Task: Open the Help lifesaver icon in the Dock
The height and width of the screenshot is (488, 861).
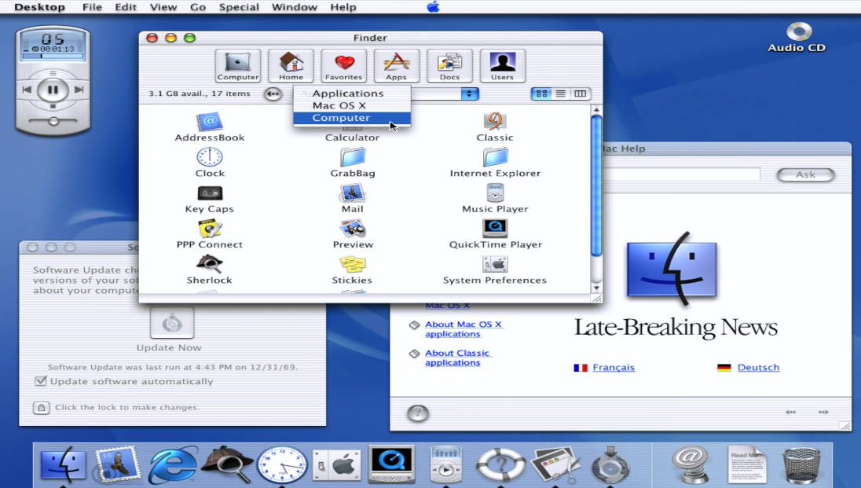Action: coord(500,464)
